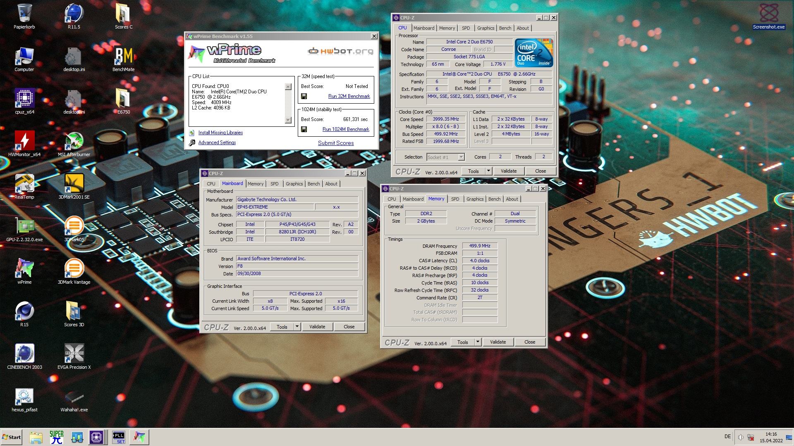Launch CINEBENCH 2003 shortcut
Viewport: 794px width, 446px height.
pyautogui.click(x=24, y=357)
